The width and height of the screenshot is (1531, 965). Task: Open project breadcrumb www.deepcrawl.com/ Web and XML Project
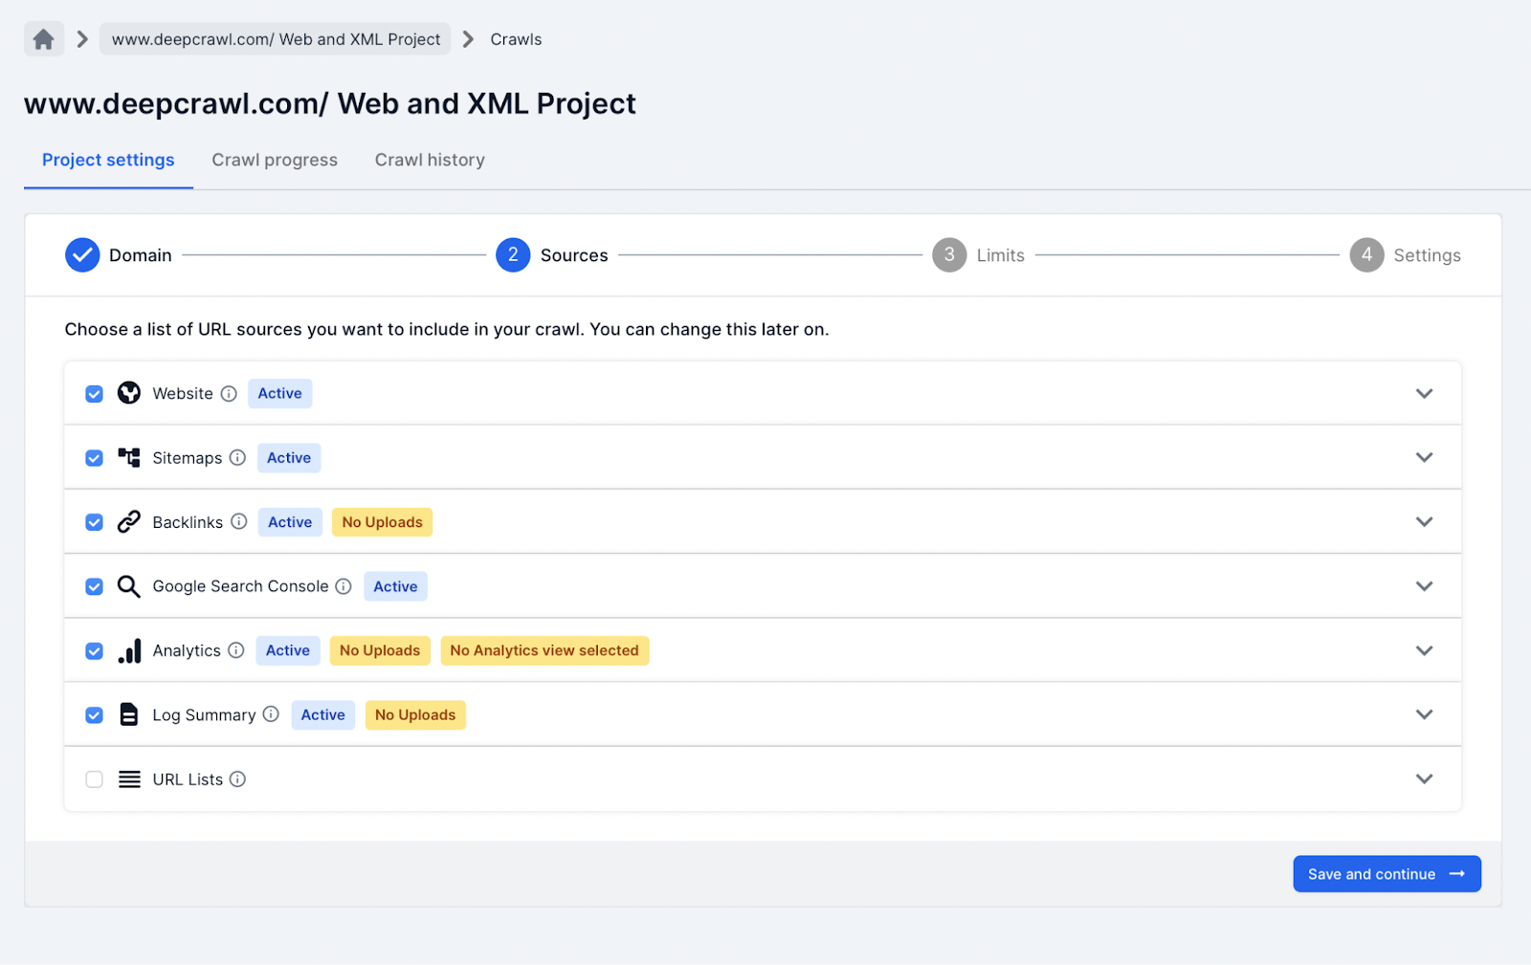click(x=276, y=39)
